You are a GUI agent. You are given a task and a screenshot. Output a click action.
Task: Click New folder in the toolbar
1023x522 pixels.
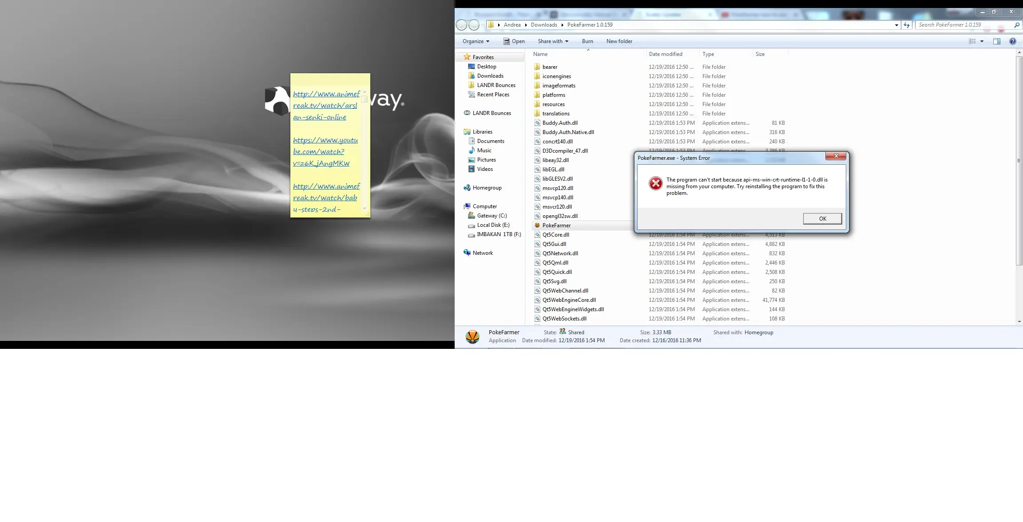click(x=619, y=41)
